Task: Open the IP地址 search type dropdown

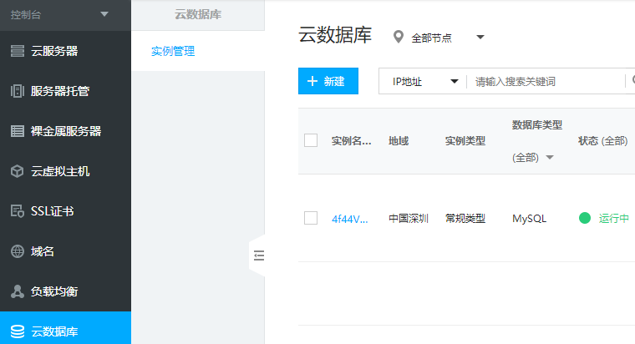Action: (455, 81)
